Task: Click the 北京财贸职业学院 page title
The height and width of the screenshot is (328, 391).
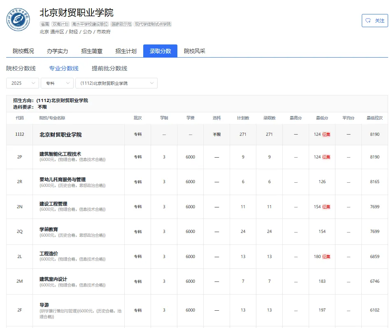Action: tap(77, 13)
